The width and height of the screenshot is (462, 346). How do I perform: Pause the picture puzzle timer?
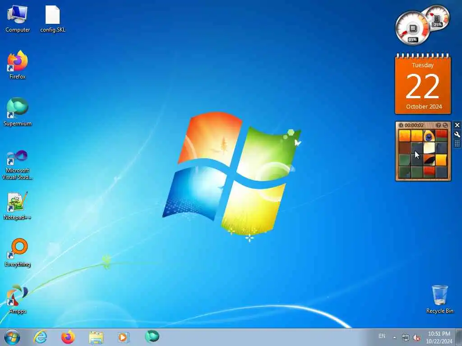401,125
